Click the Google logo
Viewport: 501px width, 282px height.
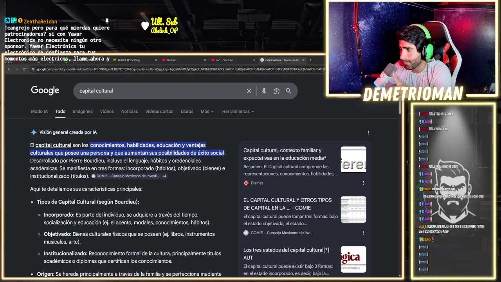tap(45, 90)
